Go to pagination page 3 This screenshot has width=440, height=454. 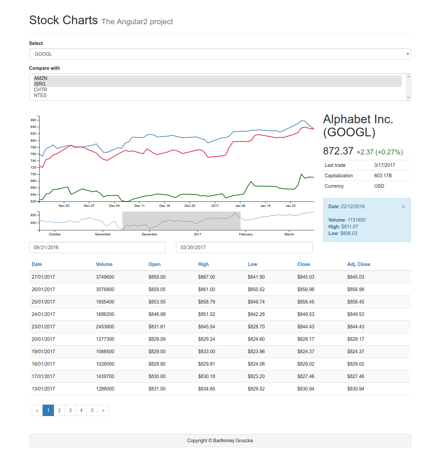click(x=70, y=410)
